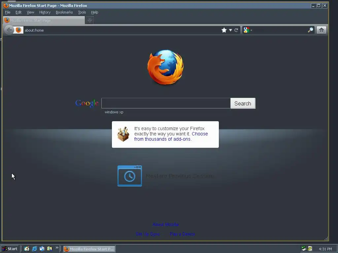
Task: Click the Search button
Action: coord(243,103)
